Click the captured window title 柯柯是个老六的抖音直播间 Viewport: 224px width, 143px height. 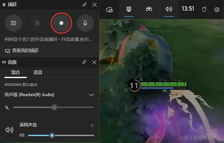tap(48, 39)
